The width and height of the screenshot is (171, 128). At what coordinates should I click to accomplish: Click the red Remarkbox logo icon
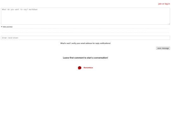click(x=79, y=68)
